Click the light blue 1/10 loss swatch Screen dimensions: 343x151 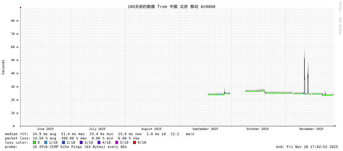(x=46, y=142)
